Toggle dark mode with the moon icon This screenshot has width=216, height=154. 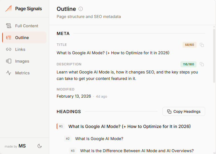coord(40,146)
